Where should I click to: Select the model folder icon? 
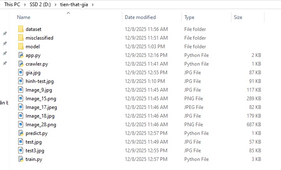21,47
